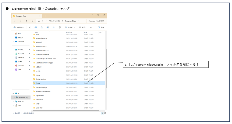232x124 pixels.
Task: Toggle the 詳細 details pane
Action: 101,27
